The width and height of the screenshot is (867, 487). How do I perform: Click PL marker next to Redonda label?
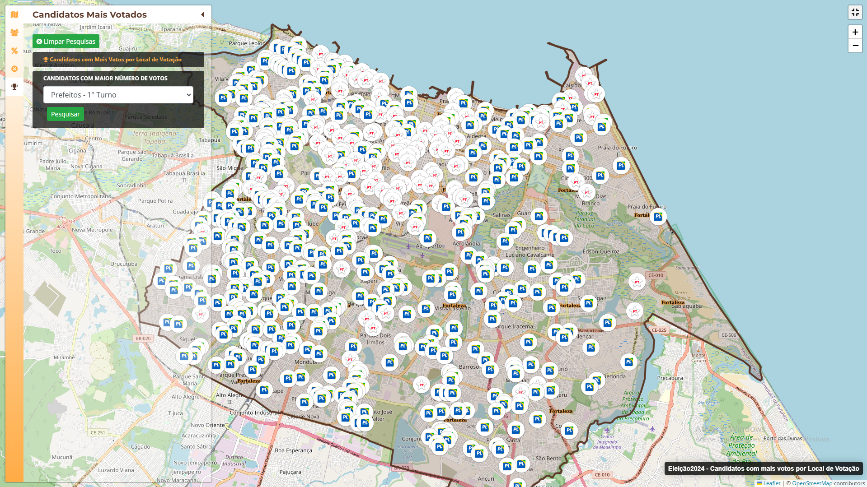click(x=596, y=380)
